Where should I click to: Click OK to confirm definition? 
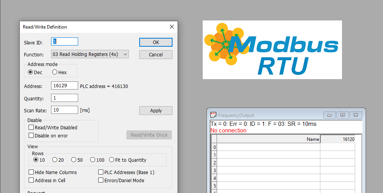pyautogui.click(x=156, y=42)
